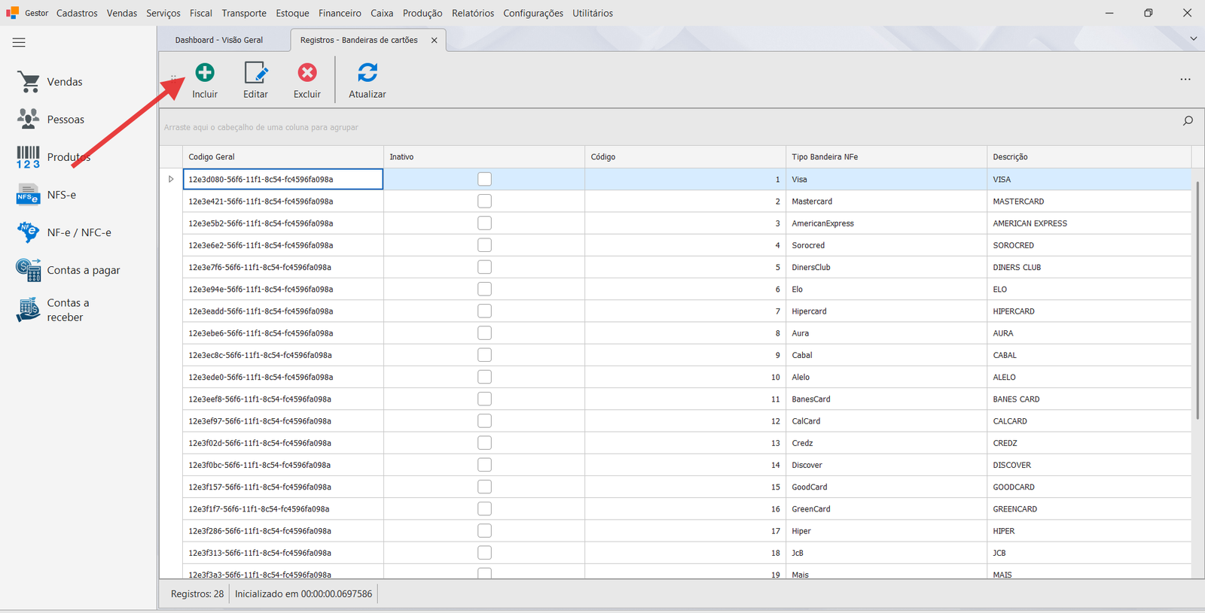The image size is (1205, 613).
Task: Open NFS-e icon in sidebar
Action: point(29,195)
